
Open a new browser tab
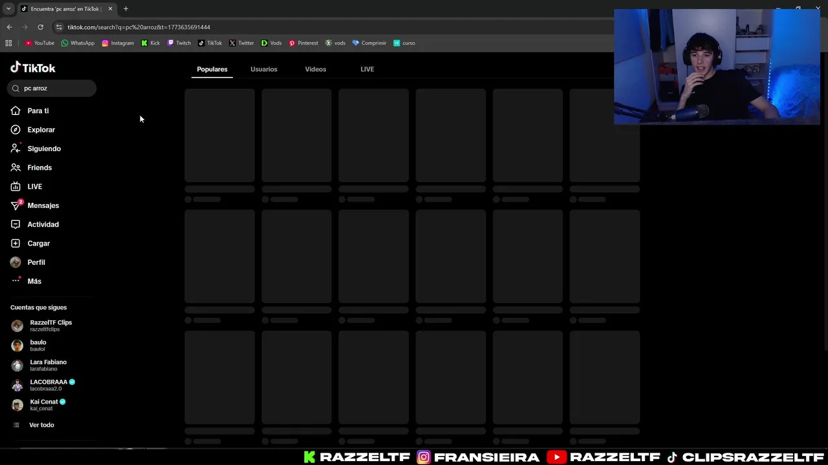[x=125, y=9]
